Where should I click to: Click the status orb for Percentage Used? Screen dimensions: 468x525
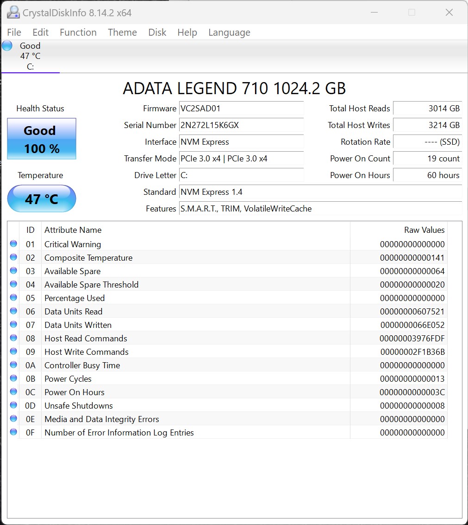13,297
